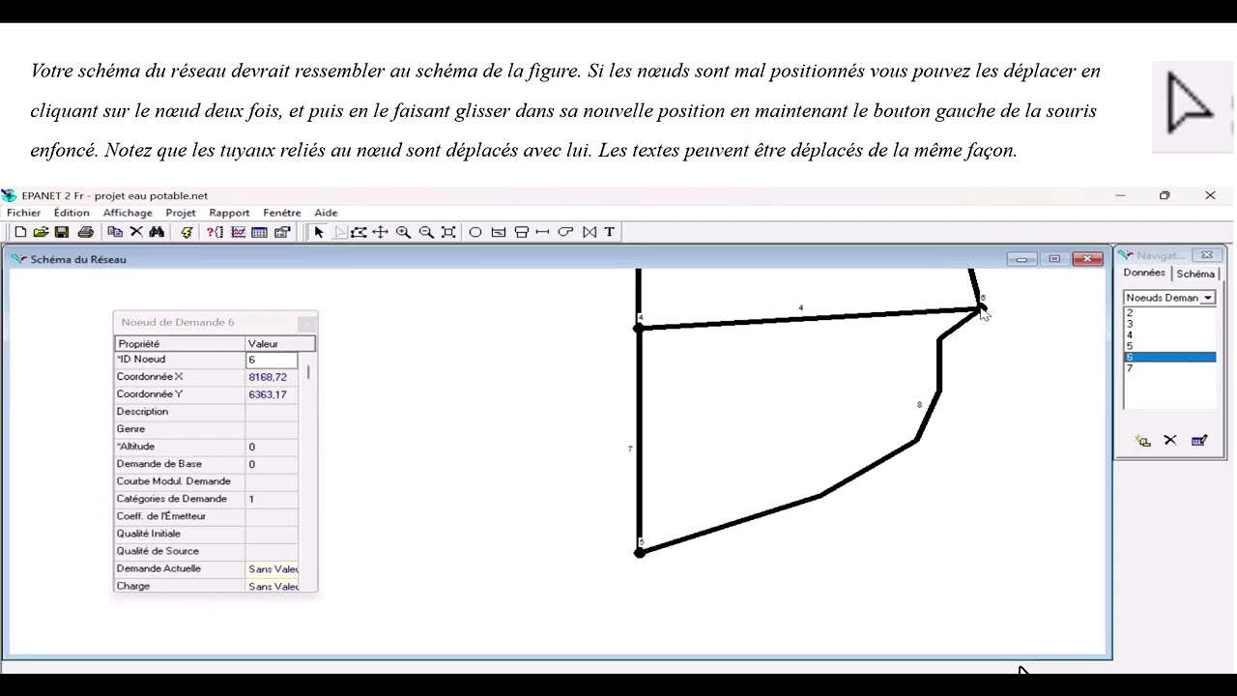Image resolution: width=1237 pixels, height=696 pixels.
Task: Click the Coordonnée X value 8168,72
Action: 272,377
